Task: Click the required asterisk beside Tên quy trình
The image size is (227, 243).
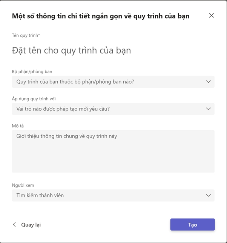Action: [x=39, y=35]
